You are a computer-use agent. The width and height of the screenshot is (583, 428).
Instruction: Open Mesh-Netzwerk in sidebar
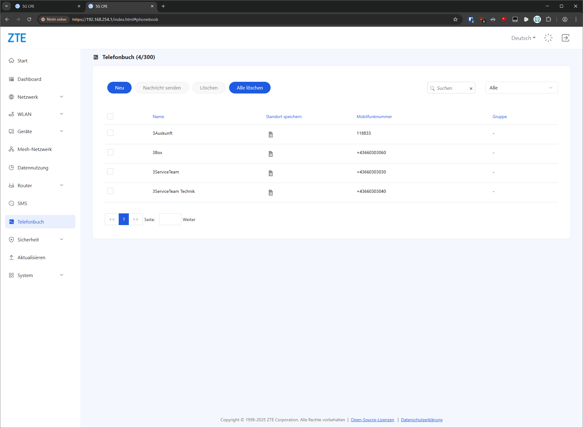[40, 149]
